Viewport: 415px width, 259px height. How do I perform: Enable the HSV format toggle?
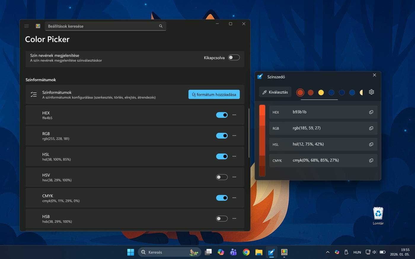pos(222,177)
